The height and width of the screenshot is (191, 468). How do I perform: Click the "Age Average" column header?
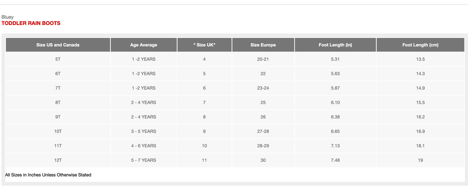(144, 45)
